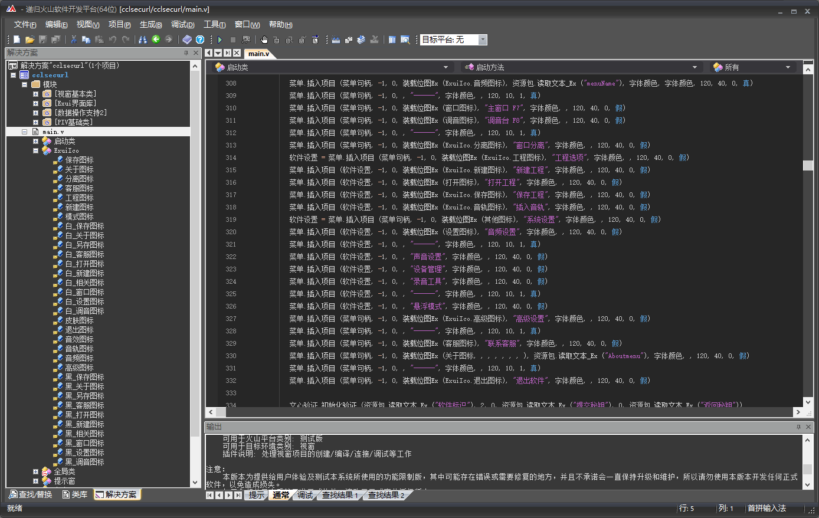
Task: Collapse the ExuiIco tree node
Action: pyautogui.click(x=35, y=150)
